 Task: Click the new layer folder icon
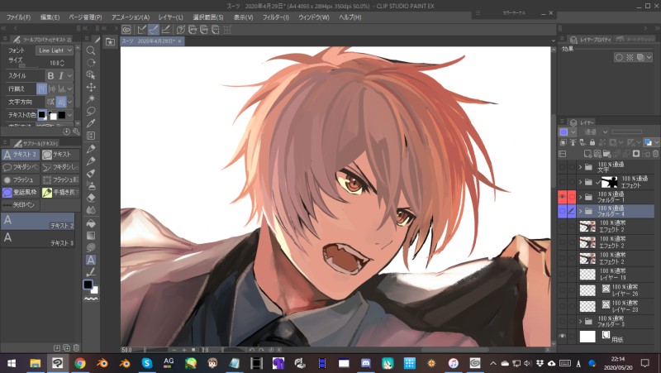coord(607,154)
